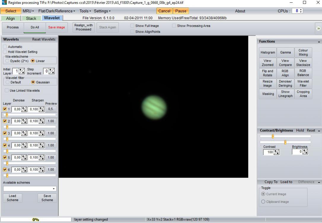Image resolution: width=322 pixels, height=223 pixels.
Task: Select the Gaussian wavelet filter
Action: [x=33, y=82]
